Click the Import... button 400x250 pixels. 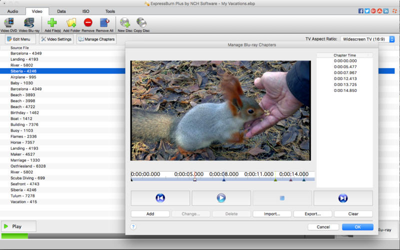(x=272, y=214)
